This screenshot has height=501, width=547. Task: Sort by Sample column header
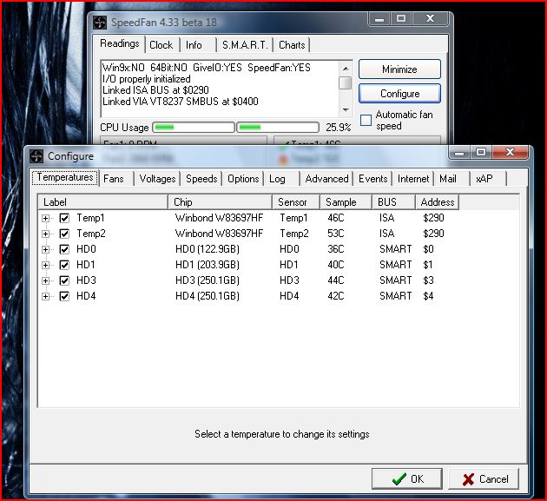click(x=346, y=202)
